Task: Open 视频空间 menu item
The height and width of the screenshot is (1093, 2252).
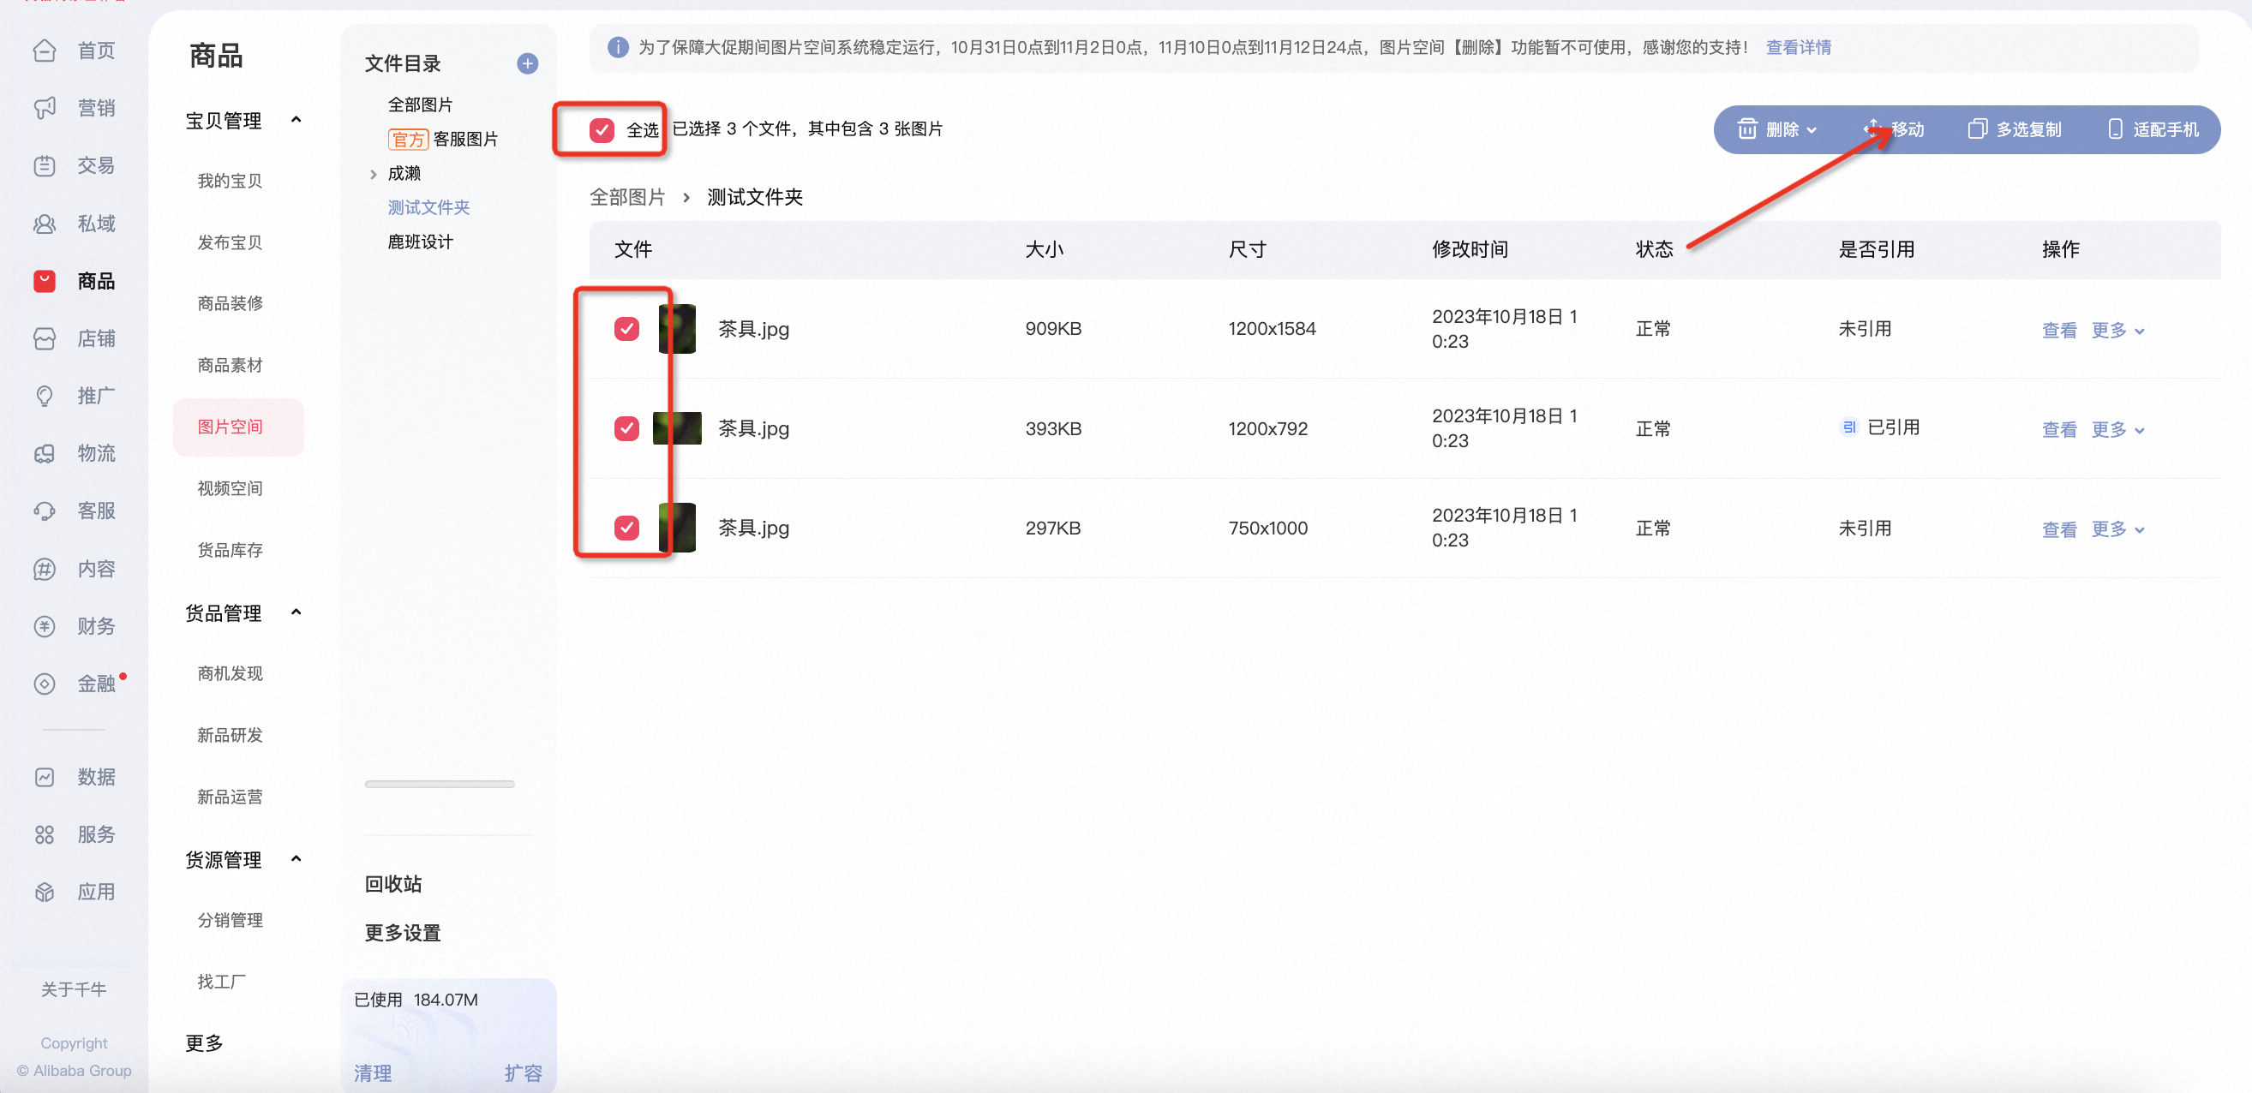Action: 230,488
